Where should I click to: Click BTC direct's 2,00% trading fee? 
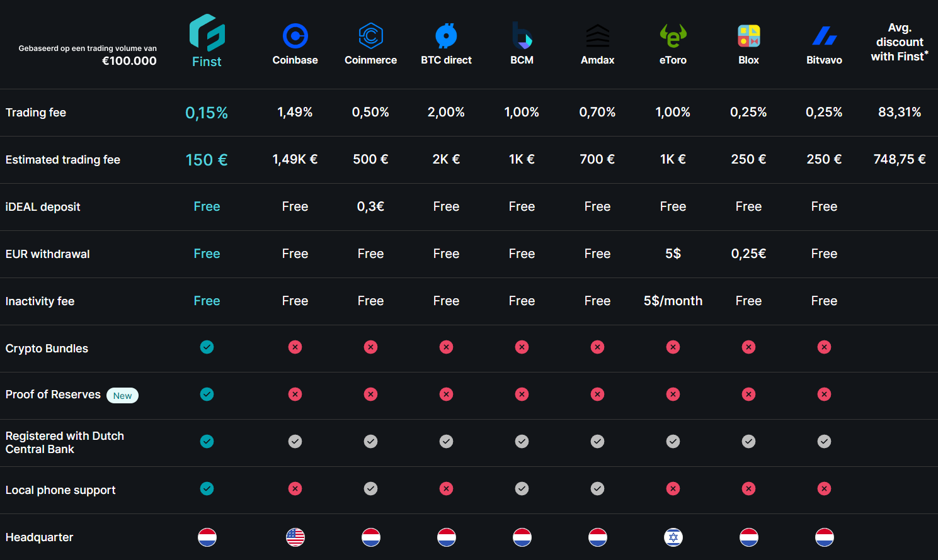446,112
